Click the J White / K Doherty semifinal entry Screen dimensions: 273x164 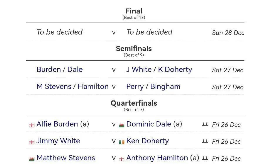click(159, 70)
